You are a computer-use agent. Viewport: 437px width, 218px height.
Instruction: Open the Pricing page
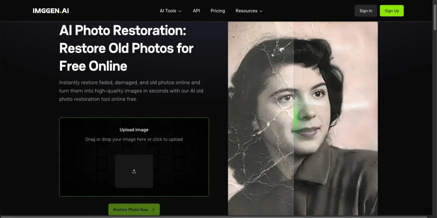click(x=218, y=11)
